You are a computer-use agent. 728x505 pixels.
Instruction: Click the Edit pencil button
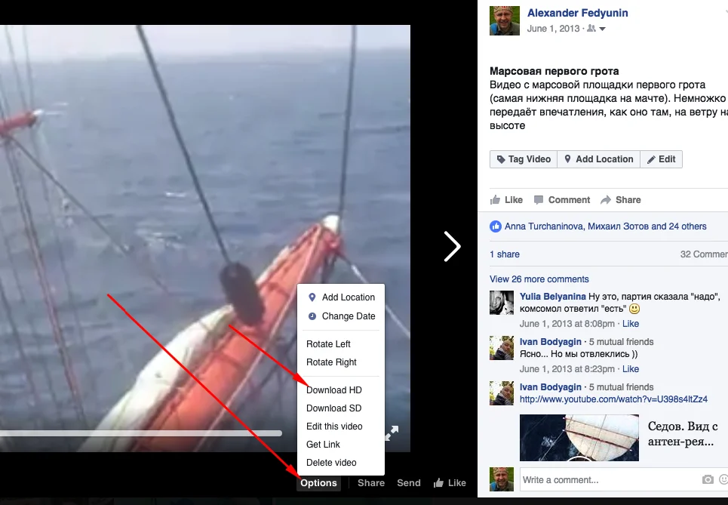pos(661,159)
